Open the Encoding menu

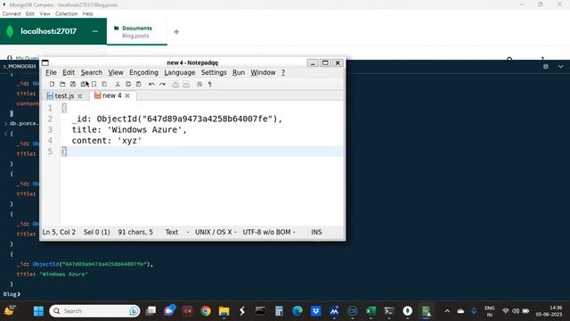click(143, 72)
